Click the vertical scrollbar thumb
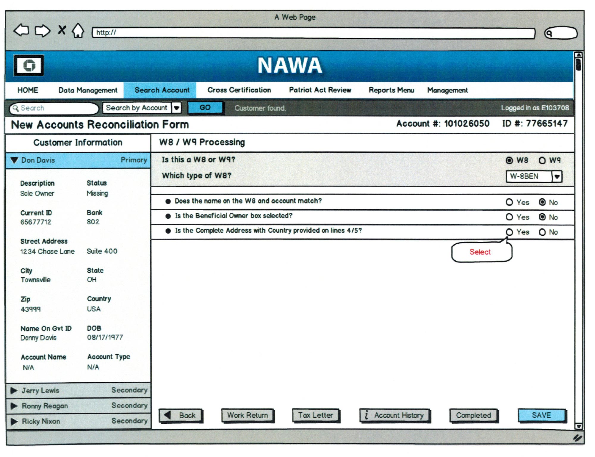 click(578, 65)
